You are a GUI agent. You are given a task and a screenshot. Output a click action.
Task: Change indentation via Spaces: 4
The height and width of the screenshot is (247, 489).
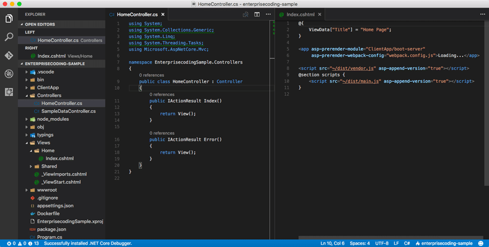click(x=360, y=243)
